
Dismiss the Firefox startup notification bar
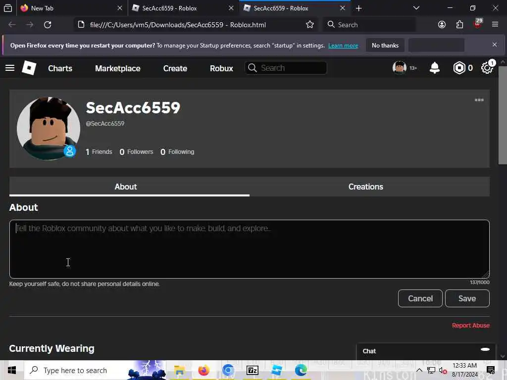(495, 45)
